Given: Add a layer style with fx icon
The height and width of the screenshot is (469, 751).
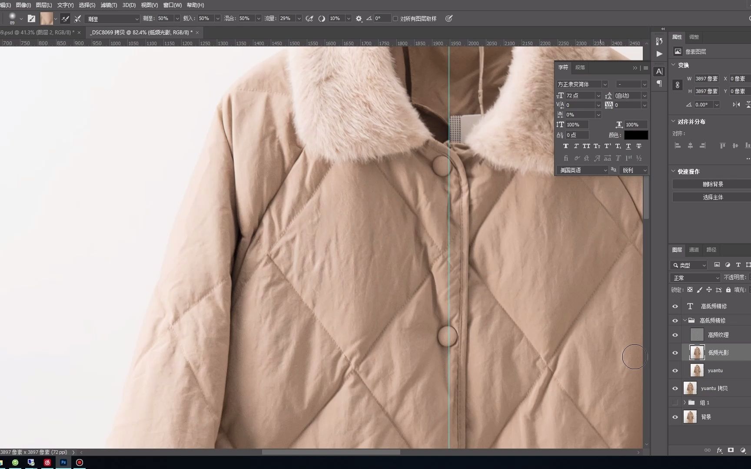Looking at the screenshot, I should 719,450.
